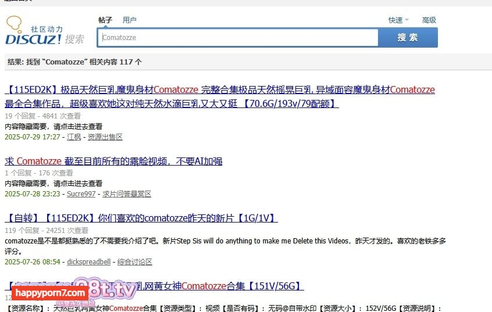Go to the 求片问答悬赏区 forum section
This screenshot has width=492, height=312.
127,194
